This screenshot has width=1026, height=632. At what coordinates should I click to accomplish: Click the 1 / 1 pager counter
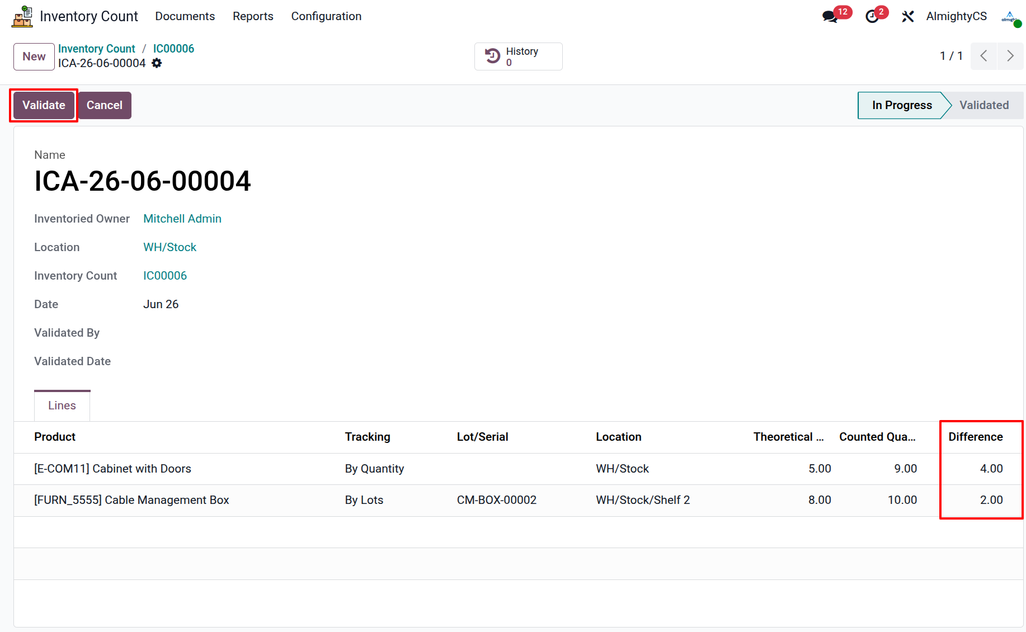tap(951, 56)
